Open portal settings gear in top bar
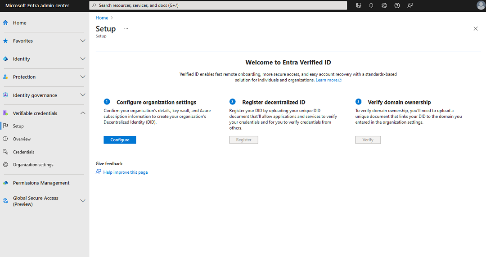 (384, 5)
